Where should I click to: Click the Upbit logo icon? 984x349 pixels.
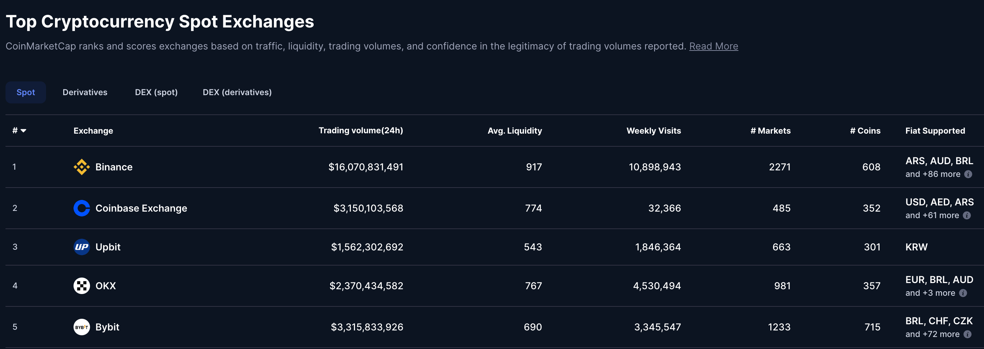click(81, 247)
